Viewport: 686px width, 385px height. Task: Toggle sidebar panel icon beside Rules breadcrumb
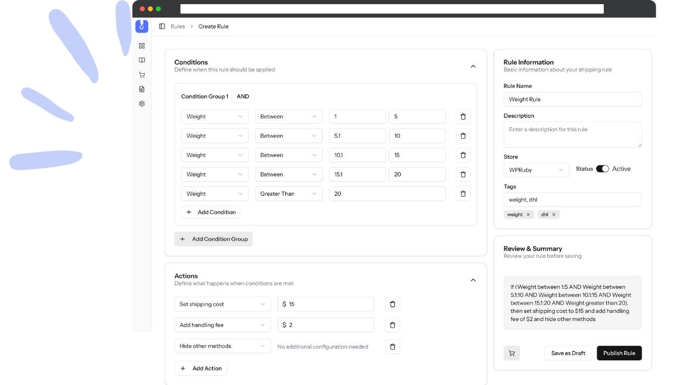point(162,26)
